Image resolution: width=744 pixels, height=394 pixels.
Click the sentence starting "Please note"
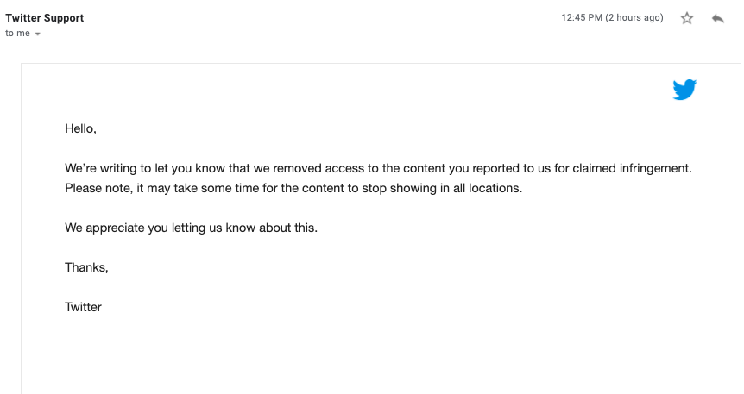(x=293, y=188)
